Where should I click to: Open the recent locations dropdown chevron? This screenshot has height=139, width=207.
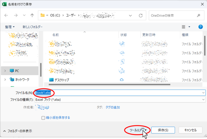[24, 15]
